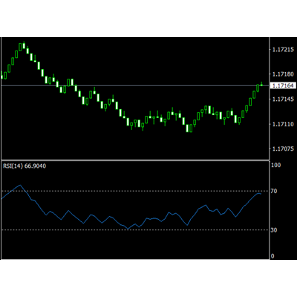Select the highest candlestick at the chart peak
Viewport: 297px width, 297px height.
coord(24,45)
